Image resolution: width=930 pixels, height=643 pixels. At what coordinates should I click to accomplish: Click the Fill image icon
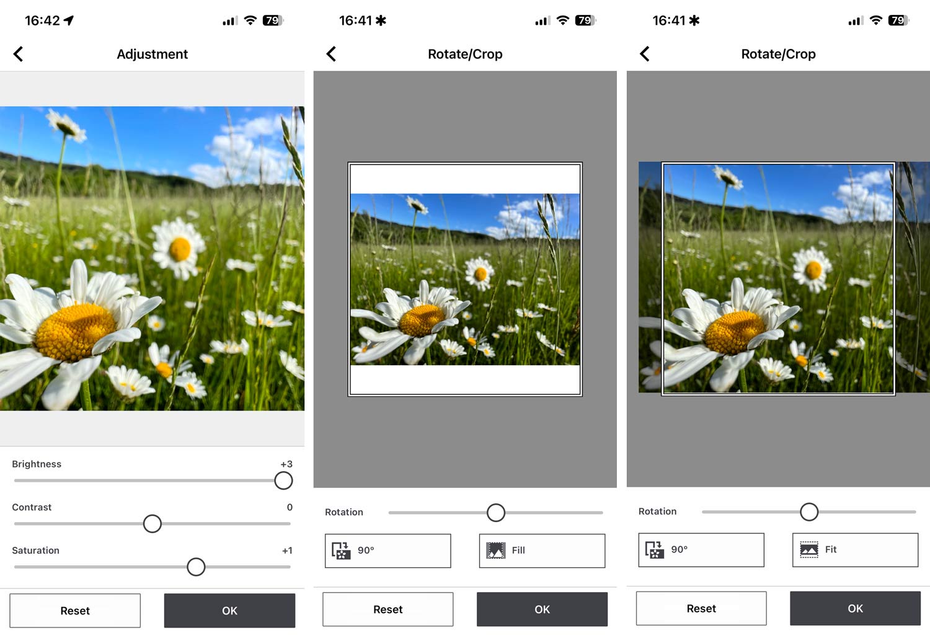coord(495,551)
